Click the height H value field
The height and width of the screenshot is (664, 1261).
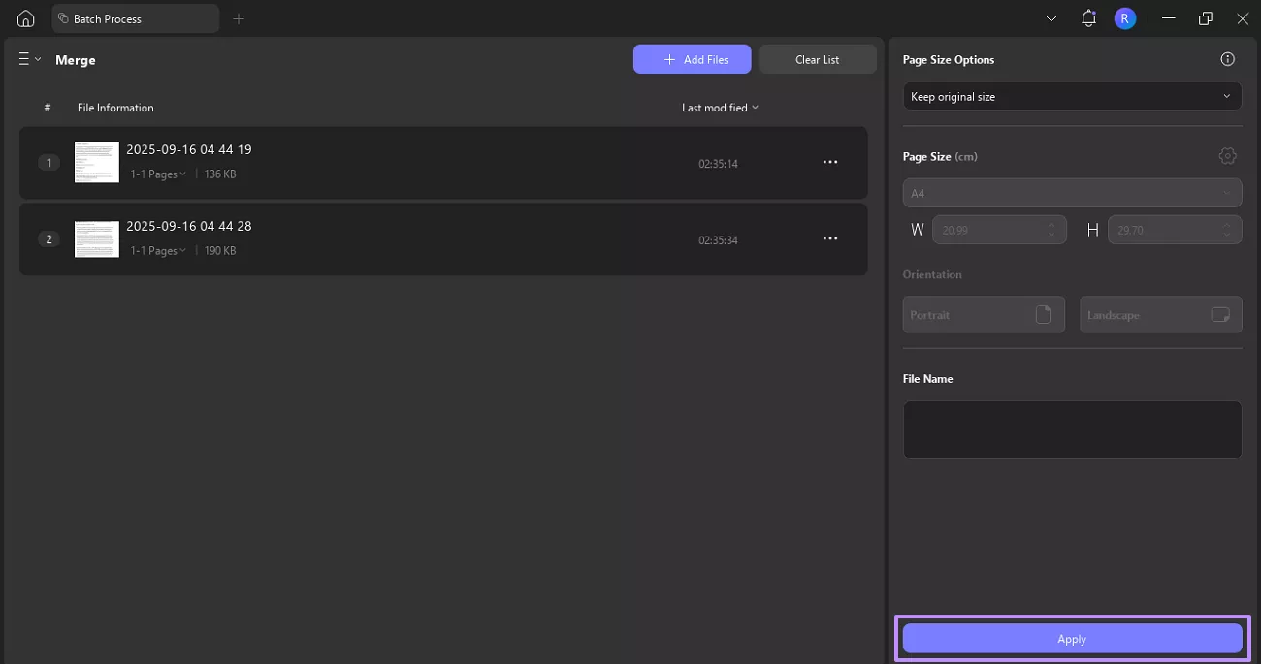[x=1175, y=230]
